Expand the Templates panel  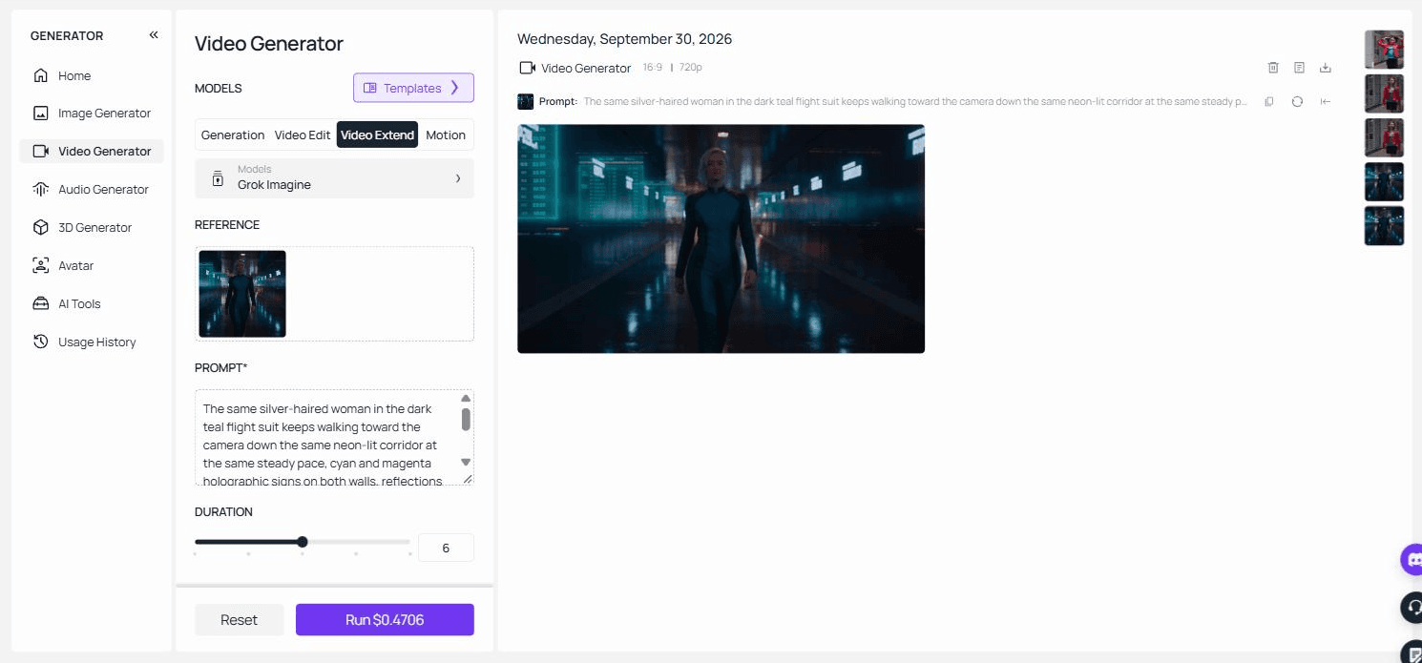(413, 88)
